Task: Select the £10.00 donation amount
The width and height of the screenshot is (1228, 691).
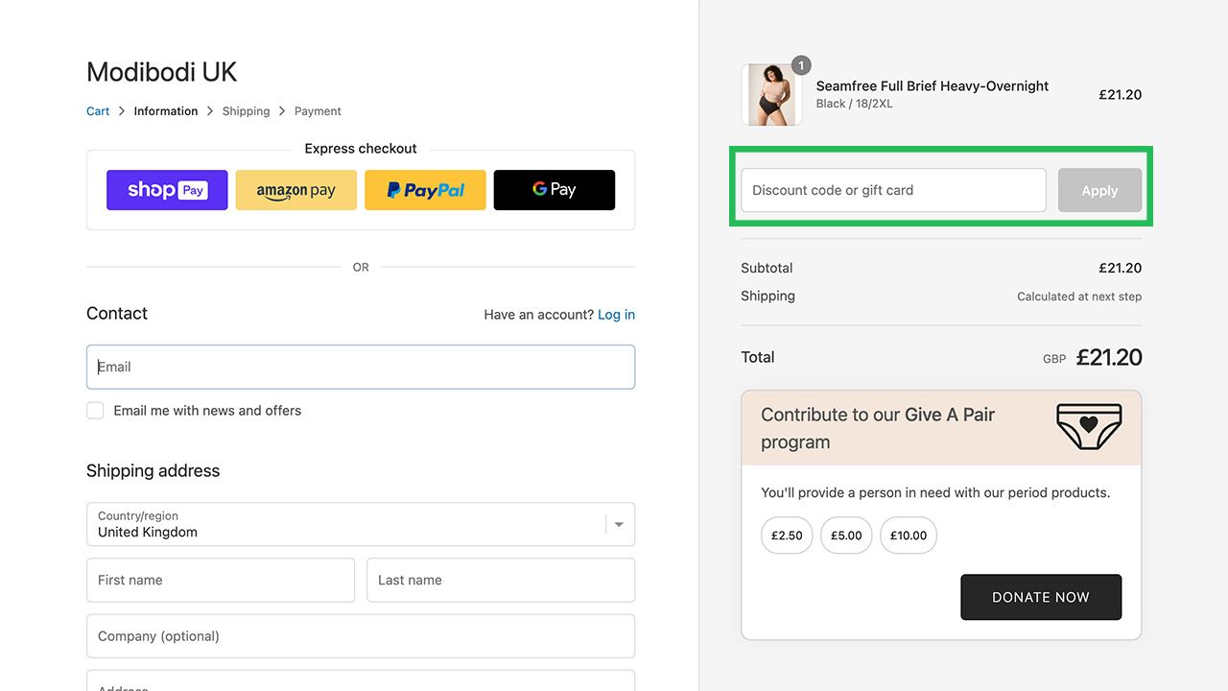Action: 909,536
